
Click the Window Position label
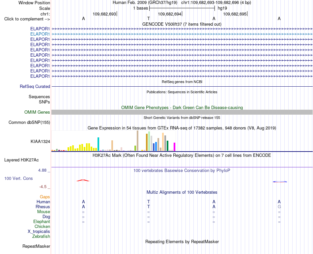34,3
